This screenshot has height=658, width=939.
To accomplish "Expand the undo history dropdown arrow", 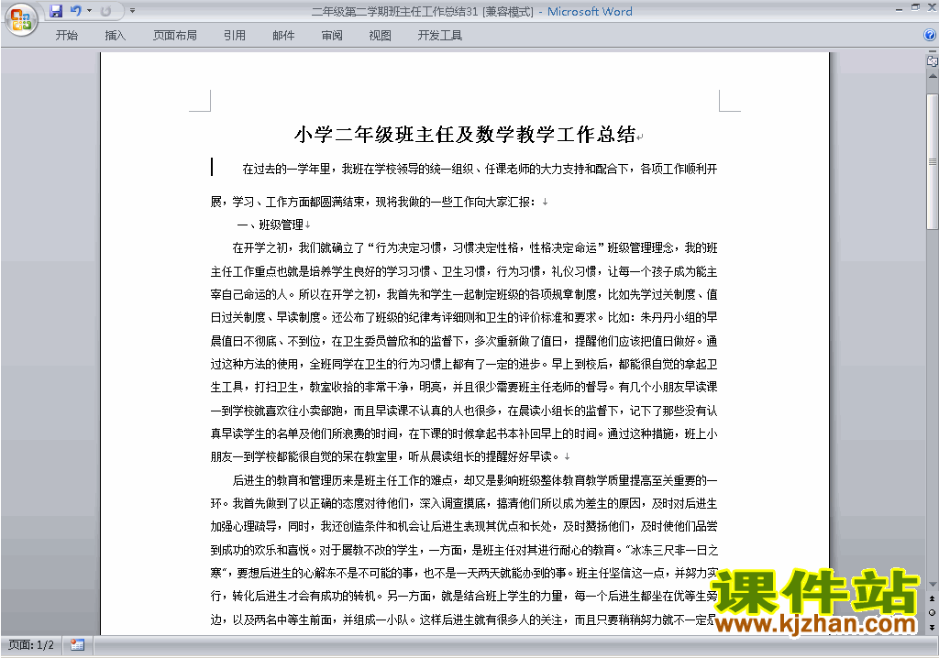I will 89,11.
